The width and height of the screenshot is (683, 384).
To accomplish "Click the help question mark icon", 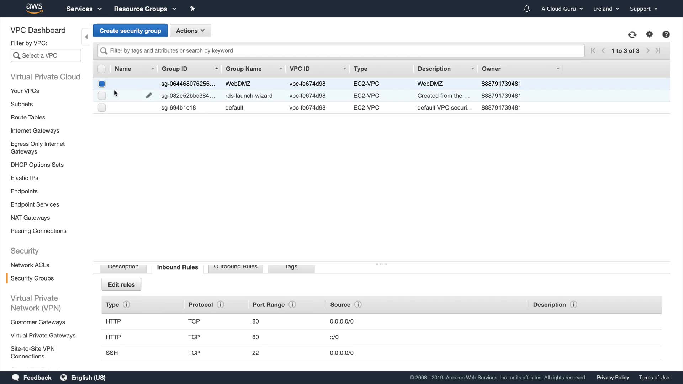I will tap(666, 34).
